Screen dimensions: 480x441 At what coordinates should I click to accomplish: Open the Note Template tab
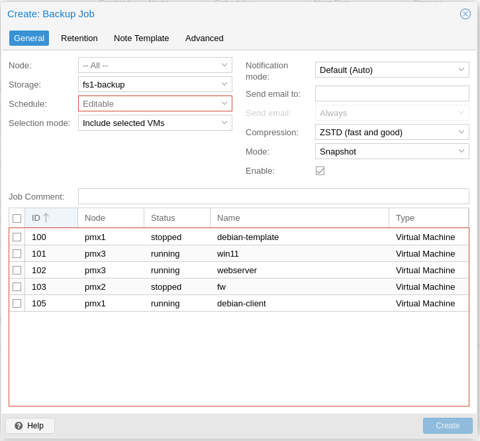tap(141, 38)
